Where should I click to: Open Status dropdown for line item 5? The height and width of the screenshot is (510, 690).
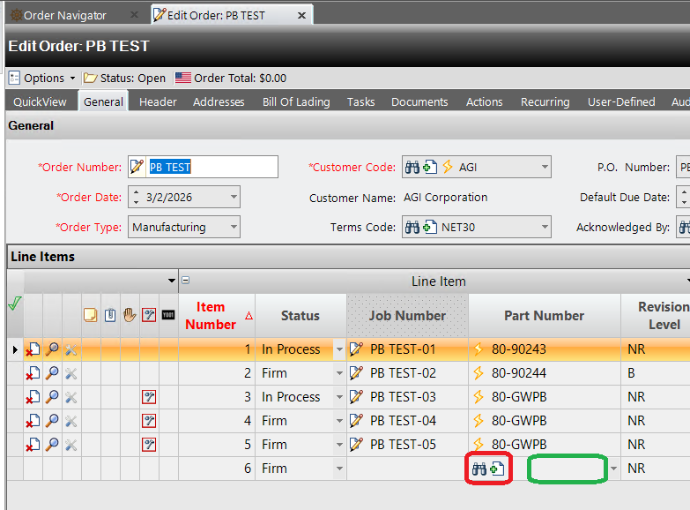pyautogui.click(x=339, y=445)
